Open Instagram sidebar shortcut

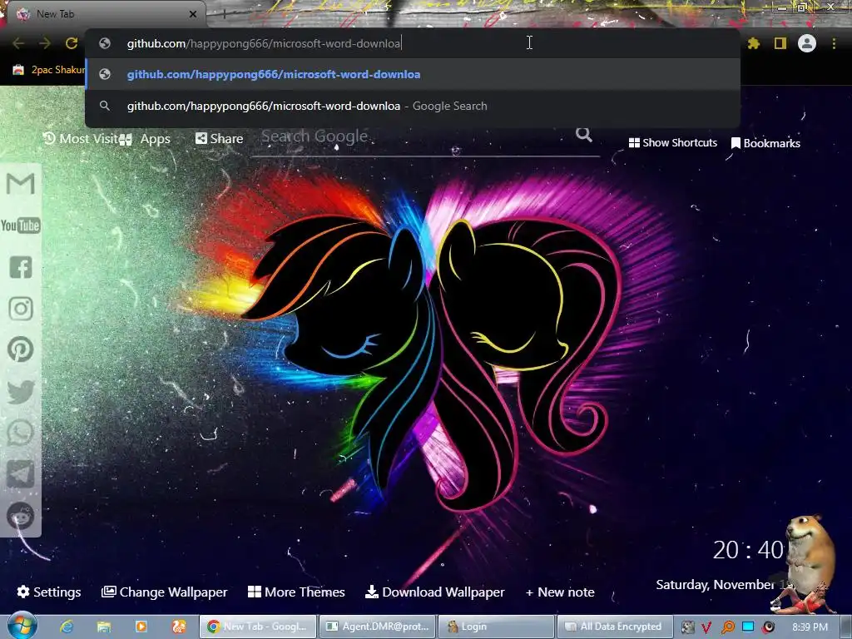[21, 309]
